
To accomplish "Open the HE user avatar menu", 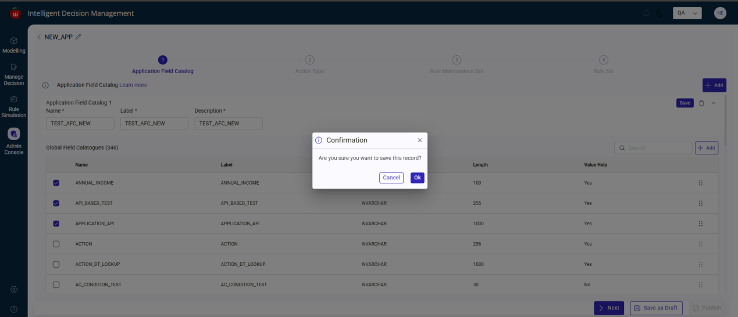I will (x=720, y=13).
